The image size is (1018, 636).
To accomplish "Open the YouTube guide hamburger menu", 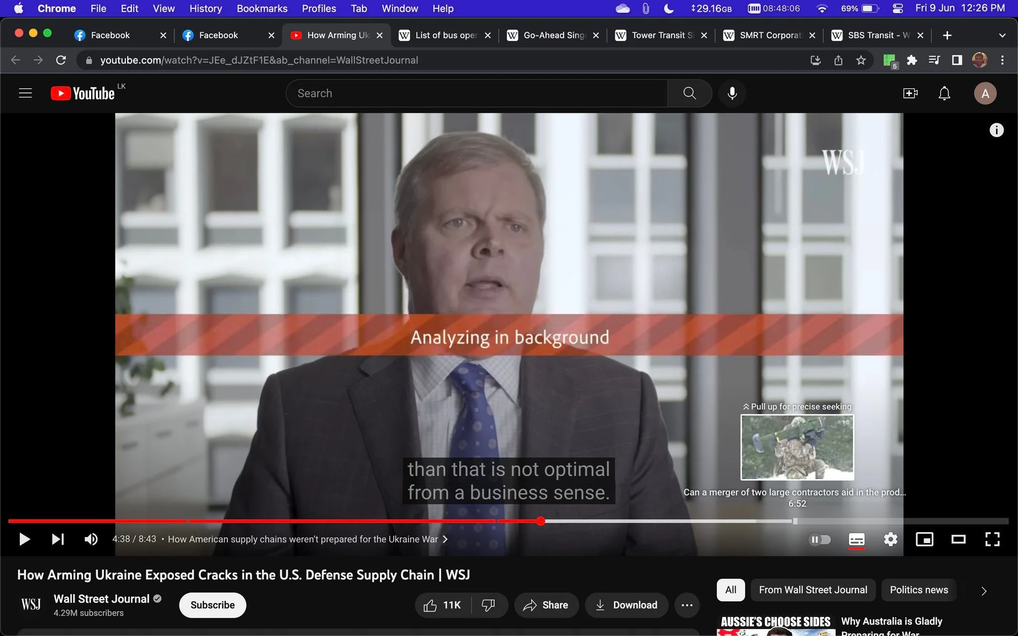I will click(x=25, y=93).
